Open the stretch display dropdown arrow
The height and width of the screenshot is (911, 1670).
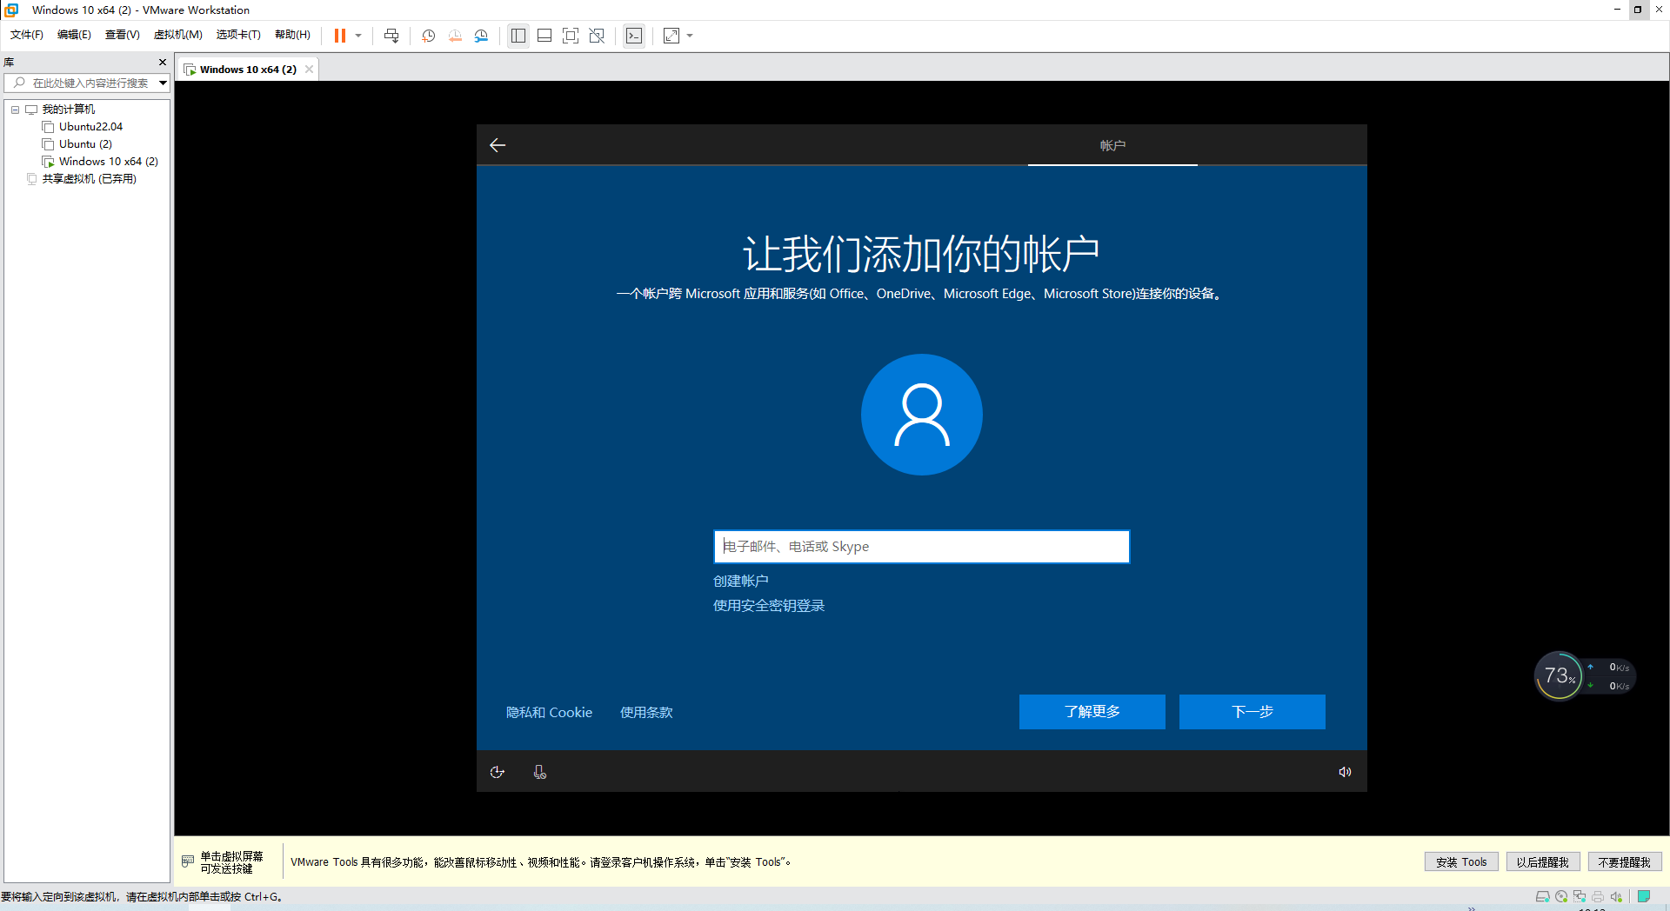point(691,36)
